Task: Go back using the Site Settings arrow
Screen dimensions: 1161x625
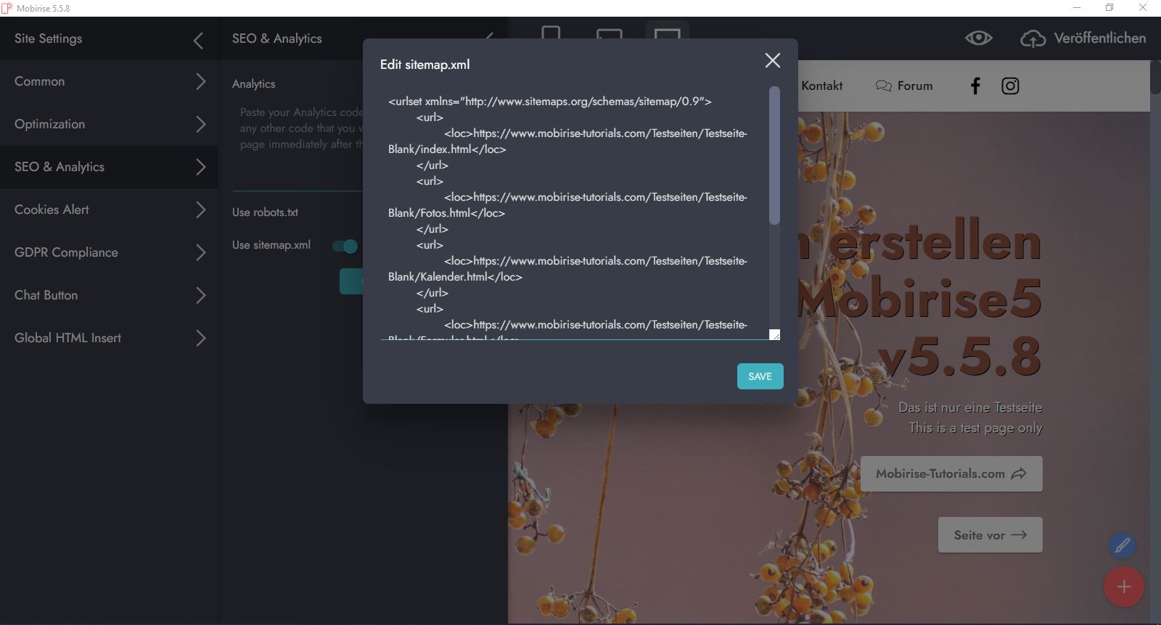Action: (198, 40)
